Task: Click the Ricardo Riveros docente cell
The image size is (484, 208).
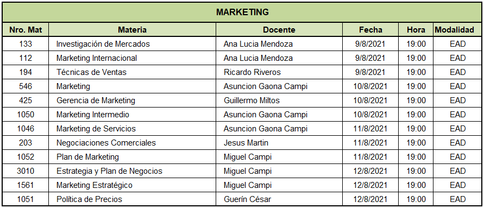Action: (x=279, y=72)
